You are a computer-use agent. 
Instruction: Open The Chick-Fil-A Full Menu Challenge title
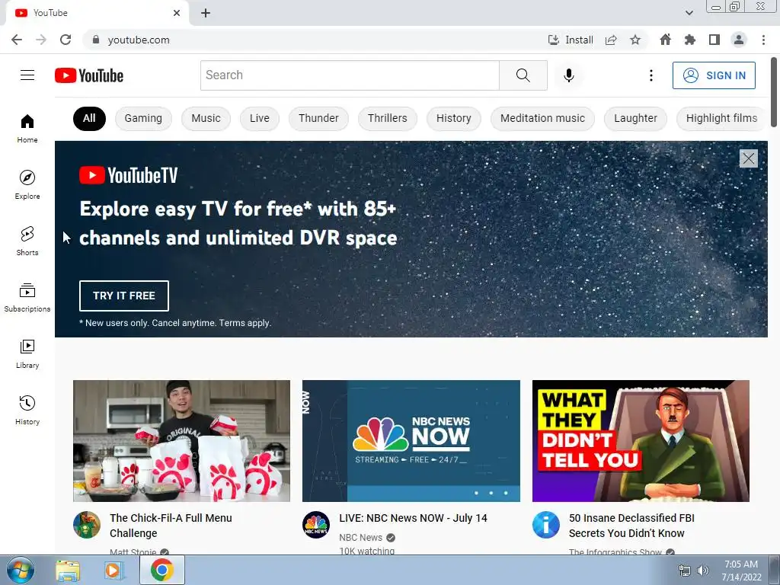pyautogui.click(x=171, y=526)
